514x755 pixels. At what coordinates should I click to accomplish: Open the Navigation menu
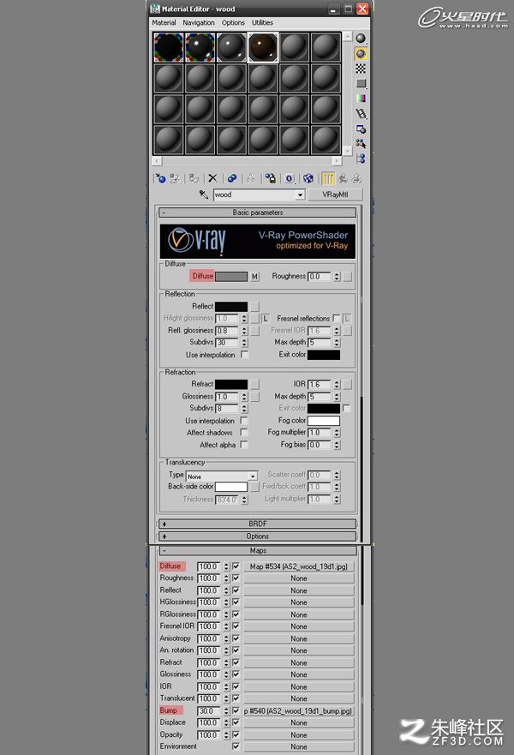(198, 22)
